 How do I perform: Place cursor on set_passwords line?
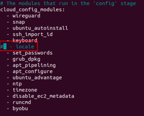[x=30, y=53]
